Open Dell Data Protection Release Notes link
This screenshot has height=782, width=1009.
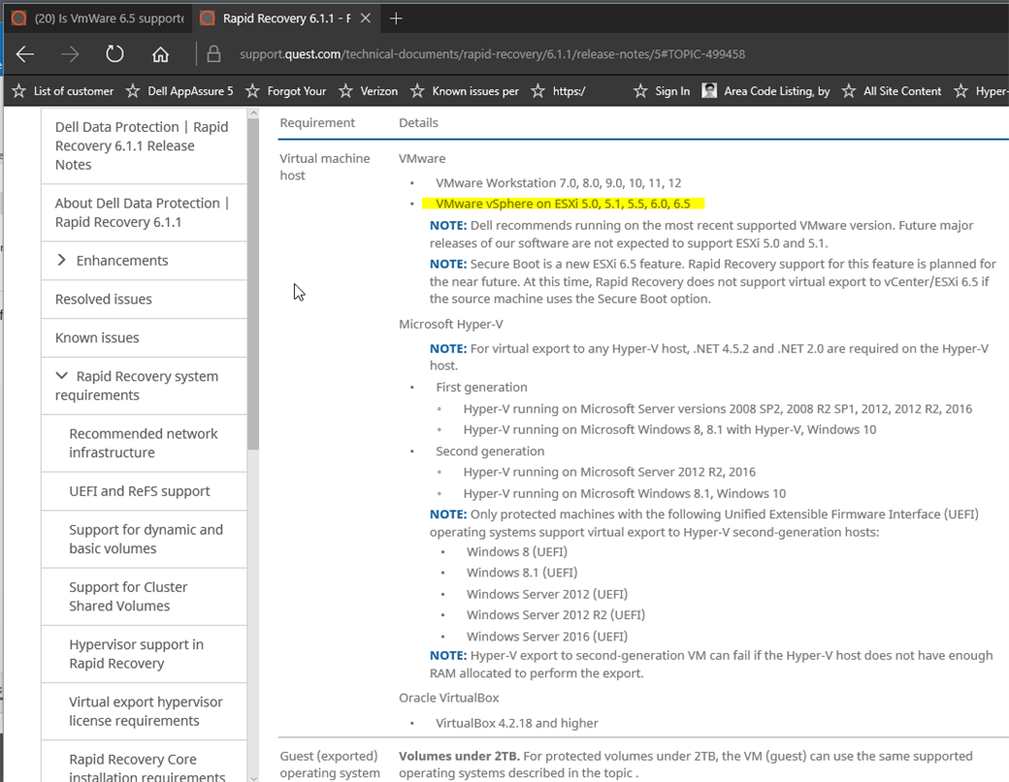click(x=142, y=146)
